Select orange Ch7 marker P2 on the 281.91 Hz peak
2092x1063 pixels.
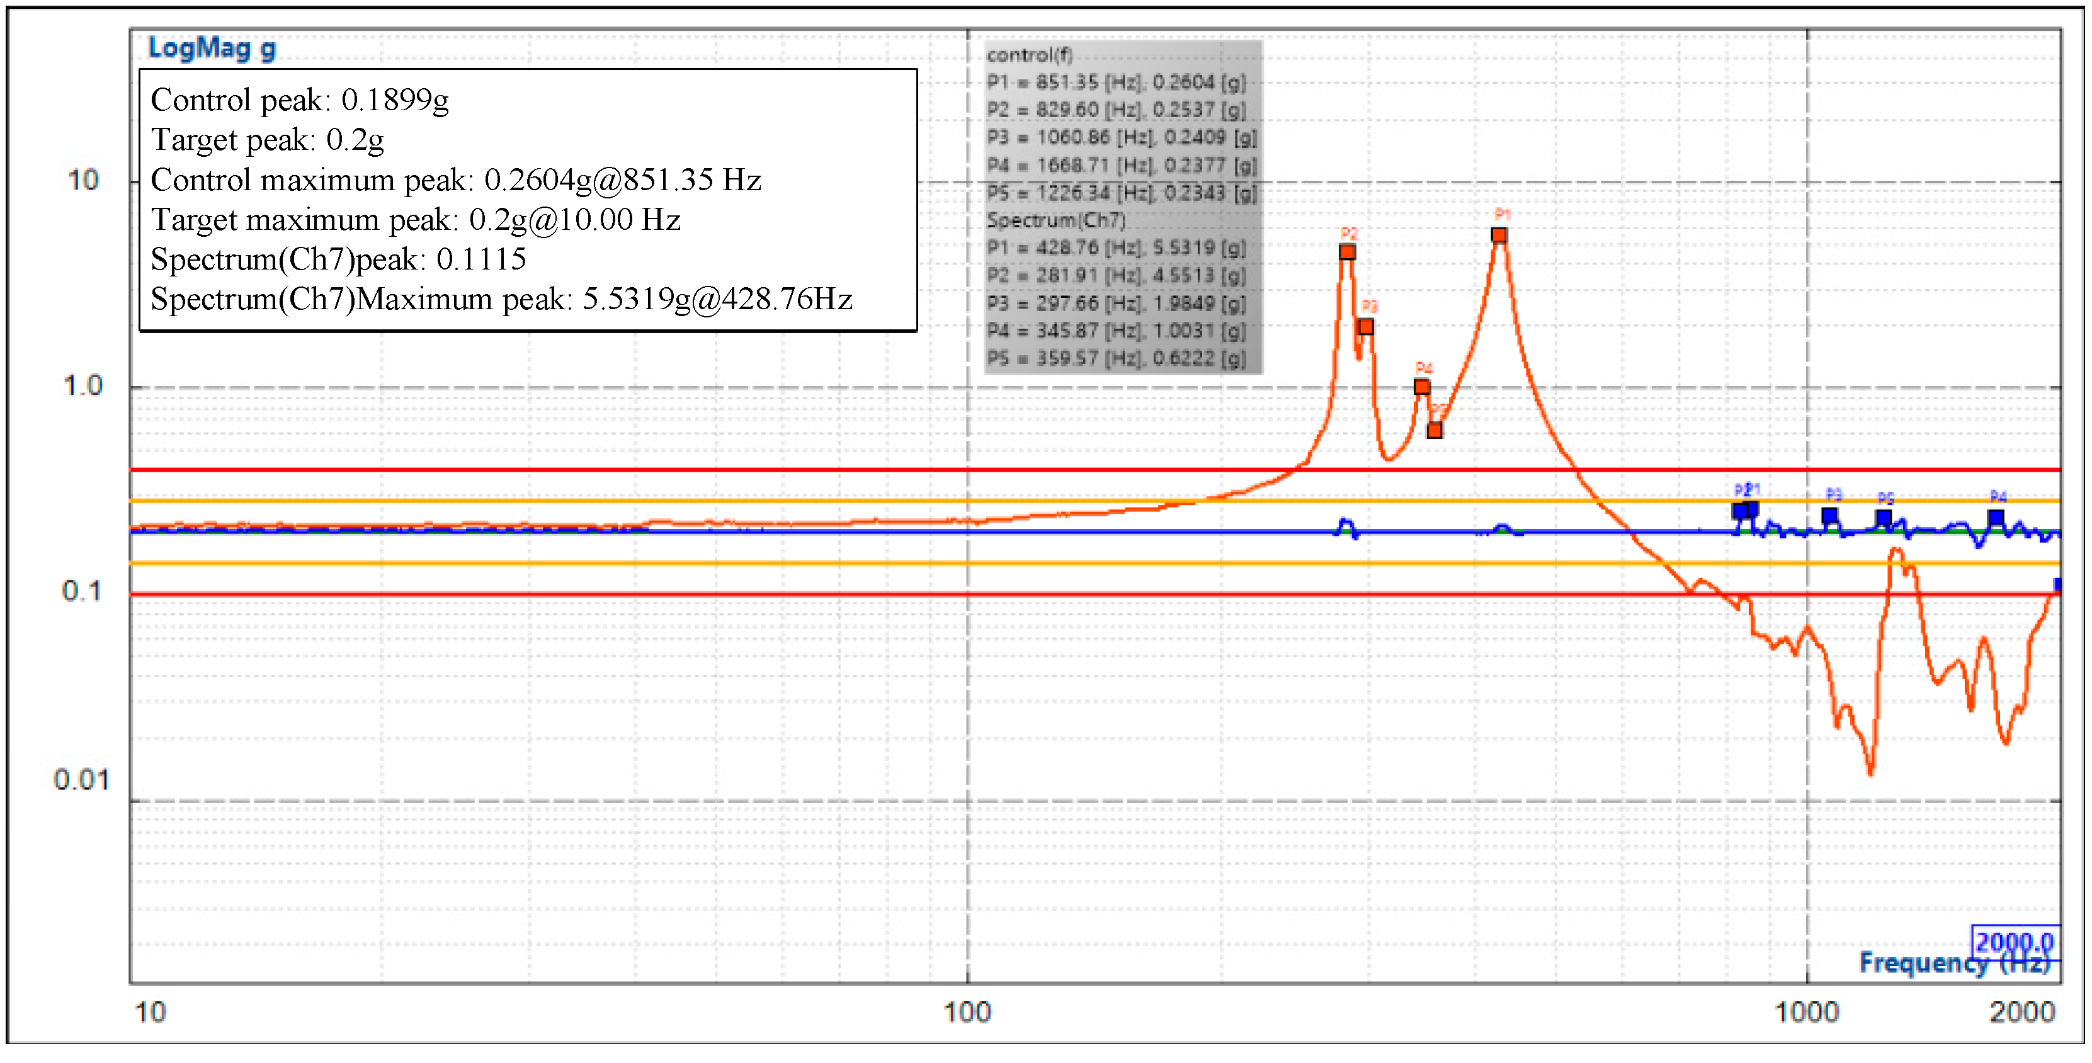pyautogui.click(x=1347, y=252)
